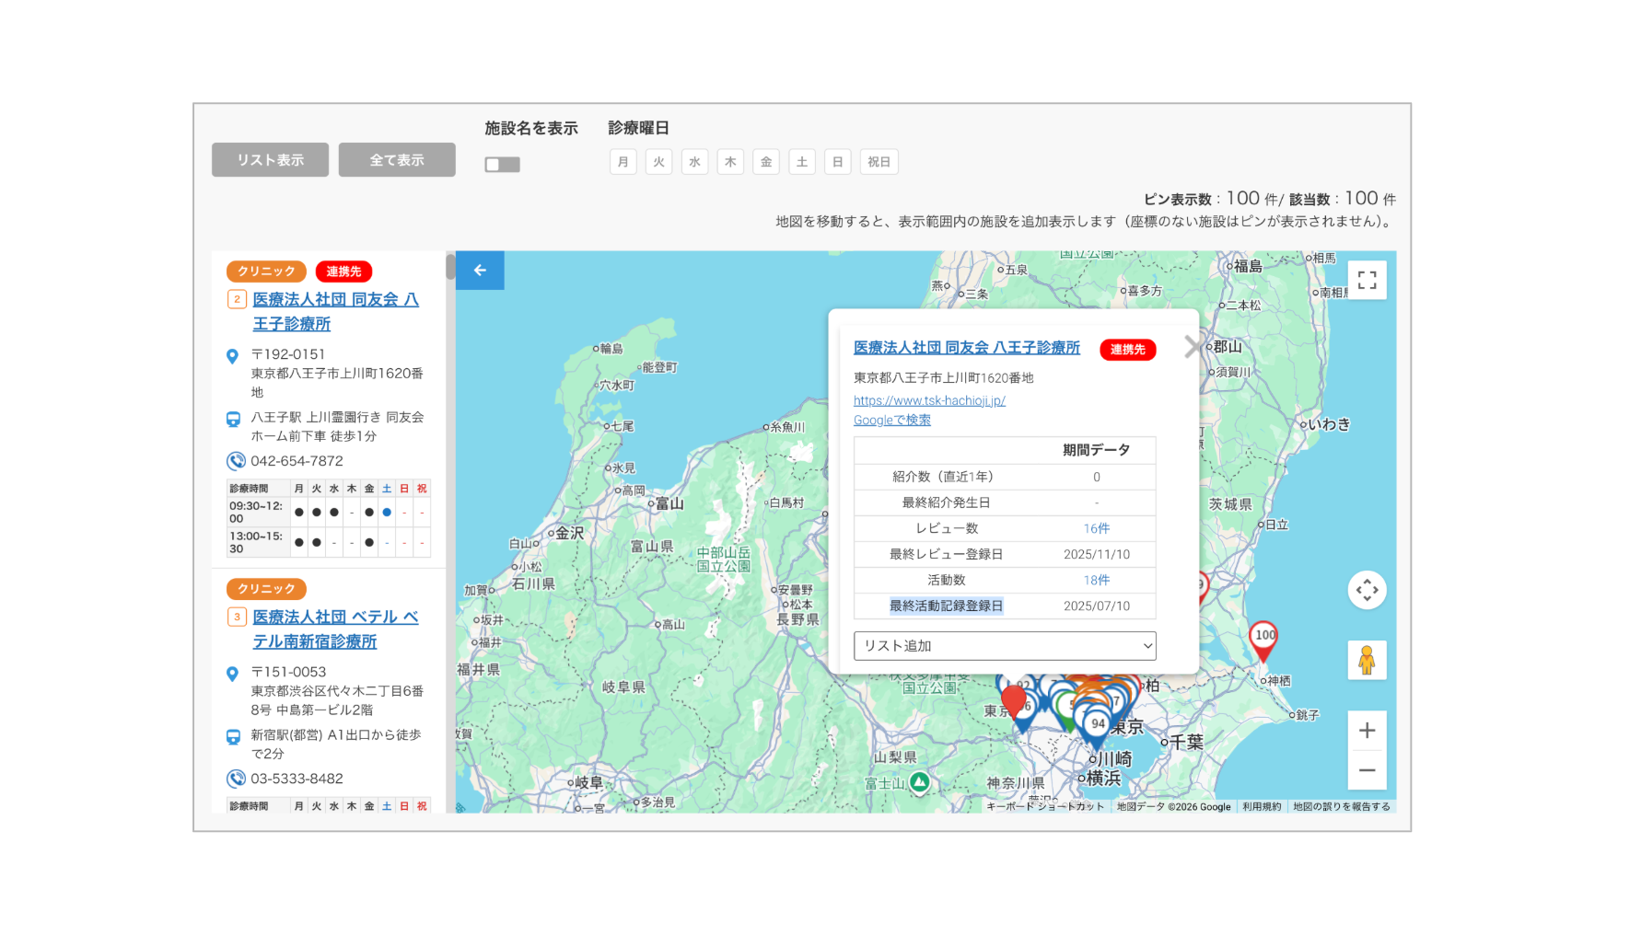Toggle the 祝日 filter

(879, 162)
